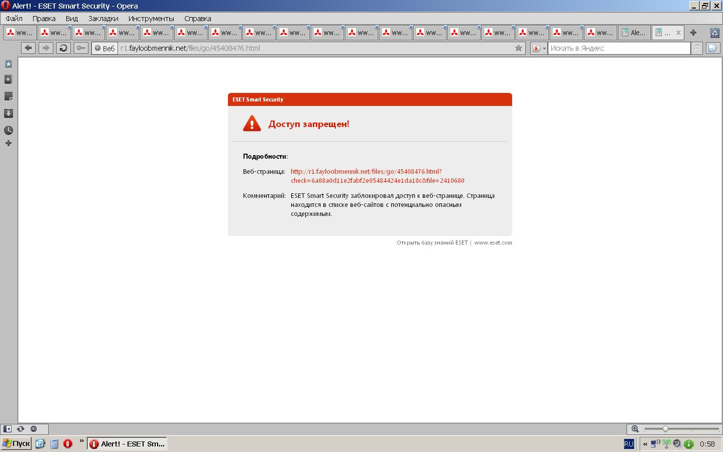Click the blocked fayloobmennik.net URL link
Image resolution: width=723 pixels, height=452 pixels.
coord(366,172)
